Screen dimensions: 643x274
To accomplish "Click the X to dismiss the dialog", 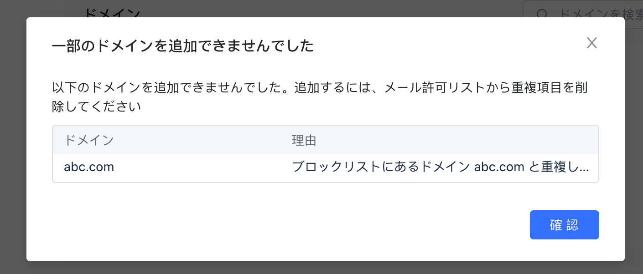I will coord(591,43).
